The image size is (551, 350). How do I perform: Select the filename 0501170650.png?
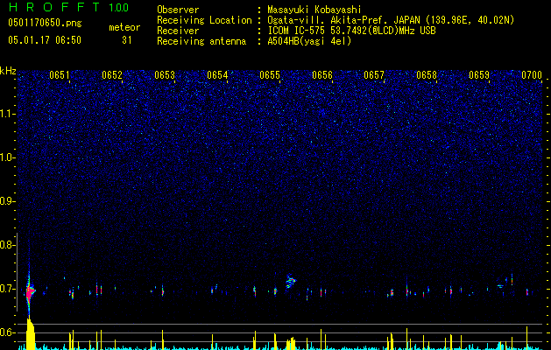coord(45,24)
